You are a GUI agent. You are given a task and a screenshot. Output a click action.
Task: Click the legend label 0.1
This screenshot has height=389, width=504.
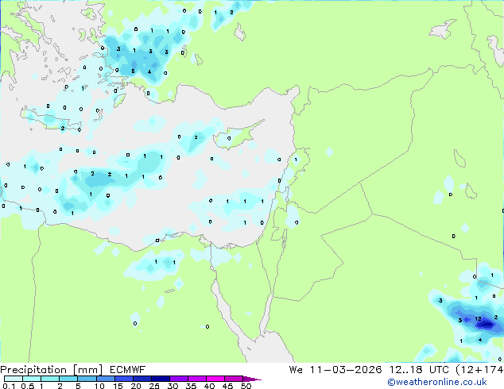tap(9, 386)
